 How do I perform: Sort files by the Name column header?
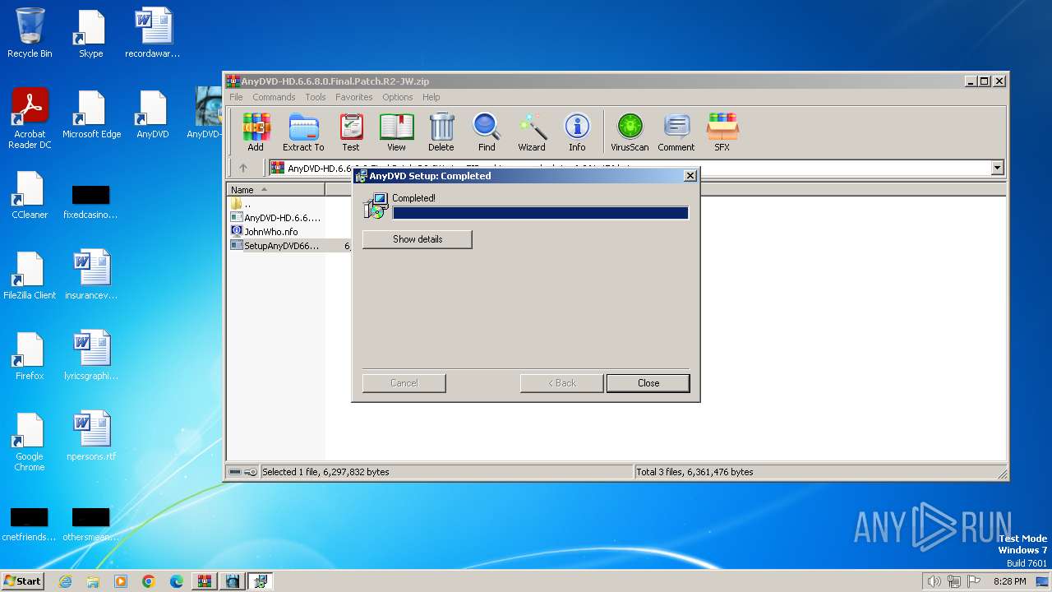(276, 189)
